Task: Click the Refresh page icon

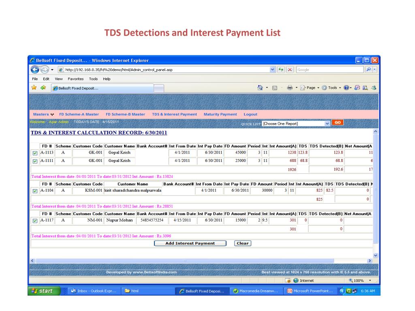Action: pyautogui.click(x=282, y=70)
